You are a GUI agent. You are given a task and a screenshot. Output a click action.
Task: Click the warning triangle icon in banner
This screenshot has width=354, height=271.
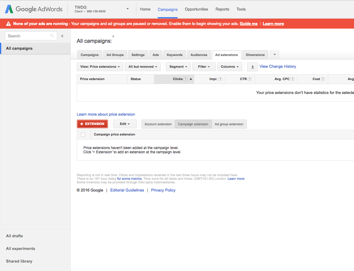click(x=8, y=24)
